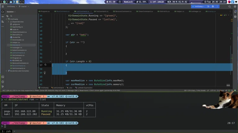The width and height of the screenshot is (238, 133).
Task: Collapse code fold at line 51
Action: click(50, 42)
